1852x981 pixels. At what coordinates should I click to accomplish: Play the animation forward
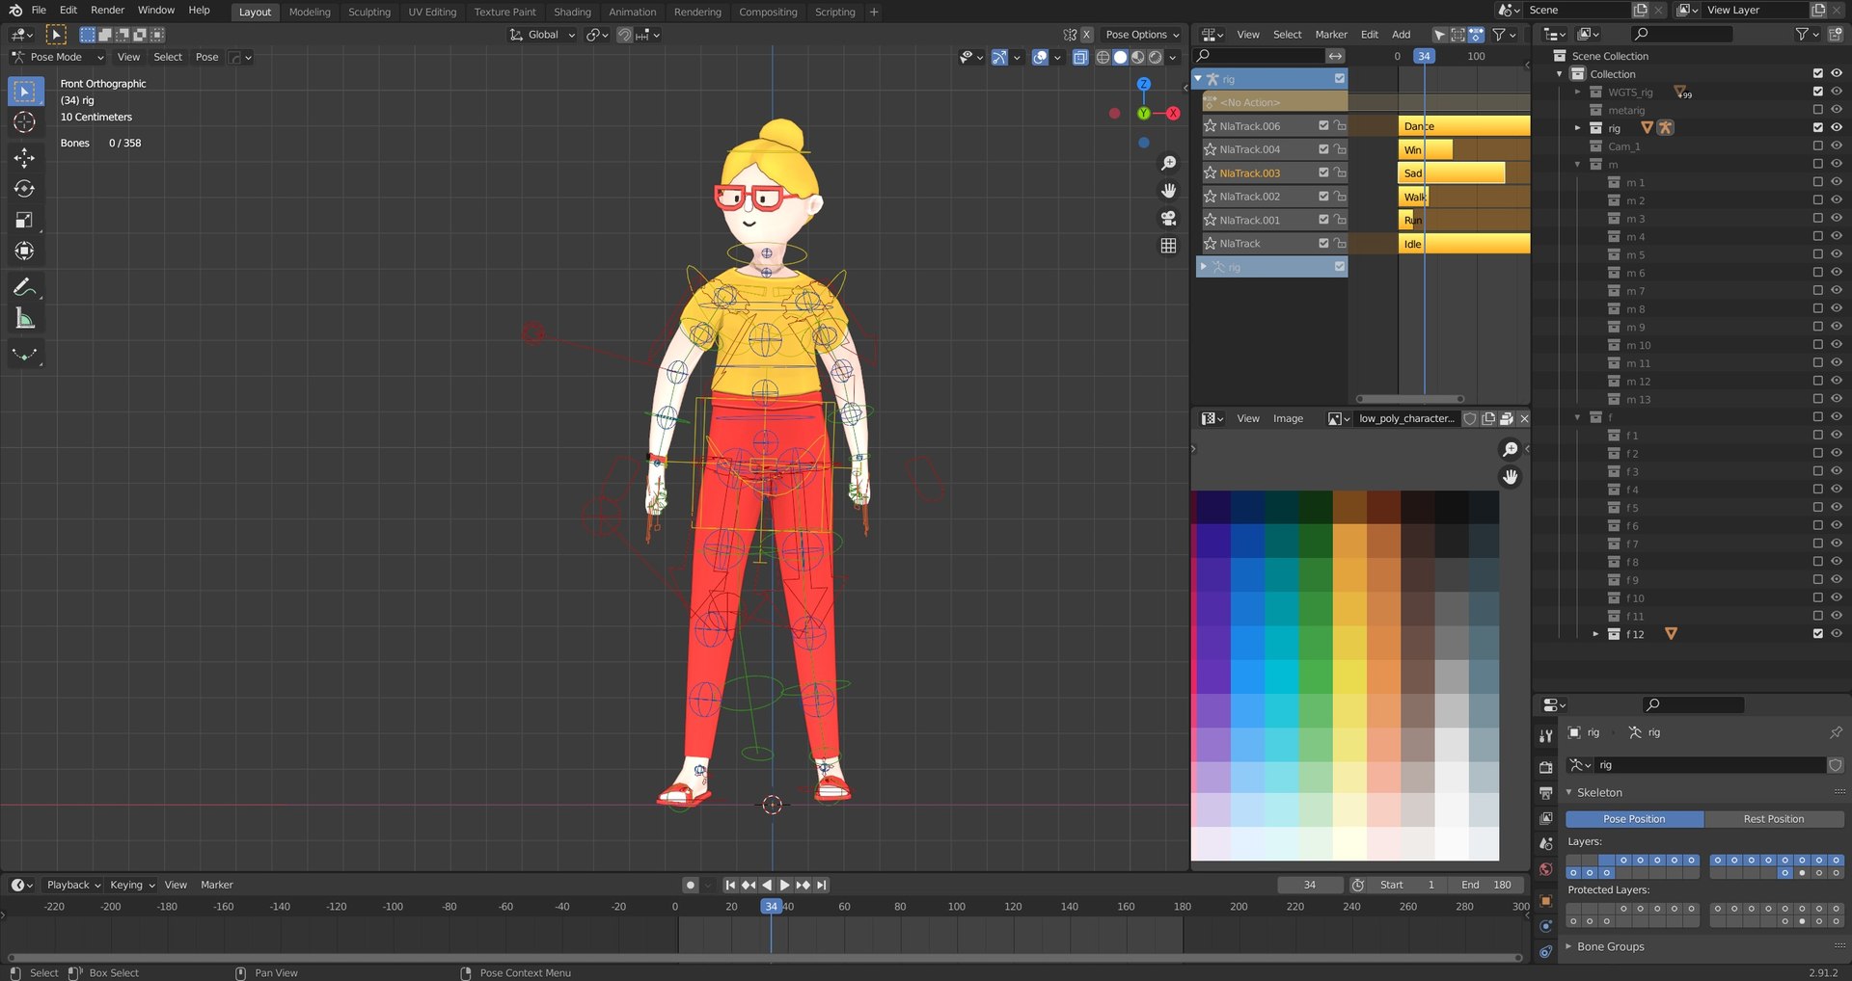click(x=784, y=885)
